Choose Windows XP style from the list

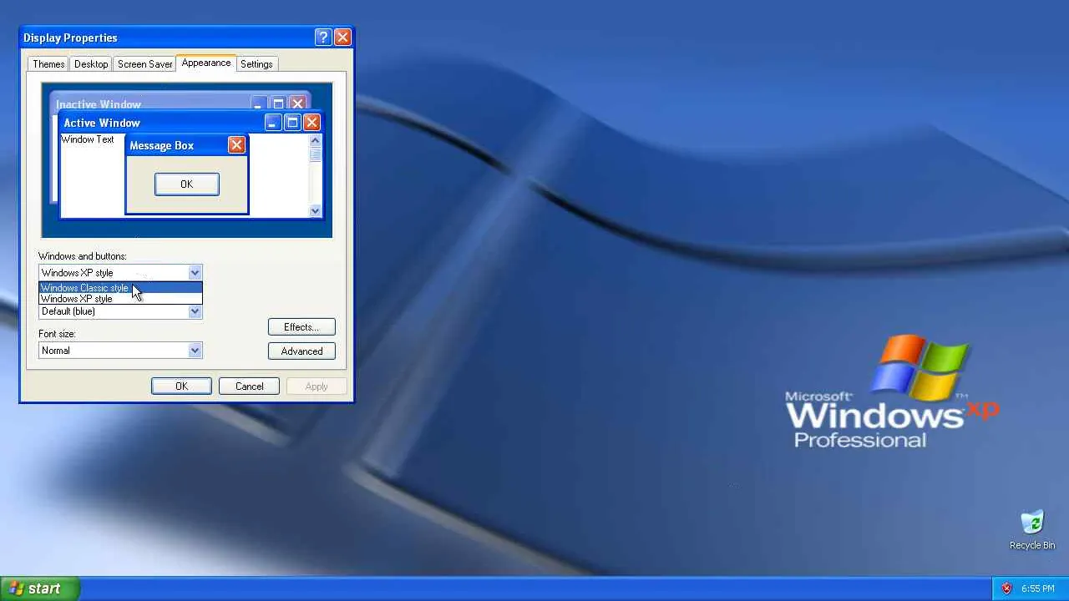120,299
